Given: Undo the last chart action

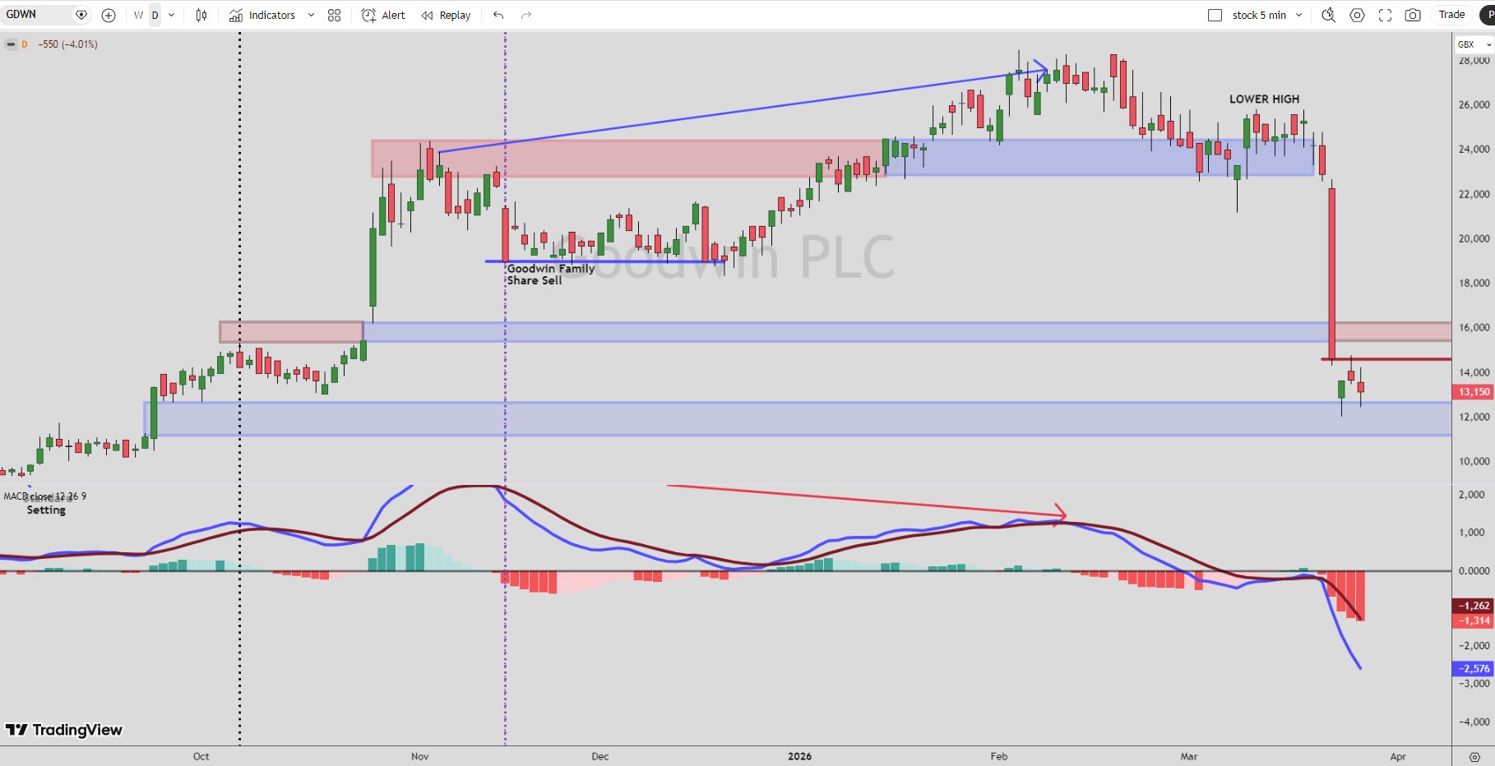Looking at the screenshot, I should click(x=498, y=15).
